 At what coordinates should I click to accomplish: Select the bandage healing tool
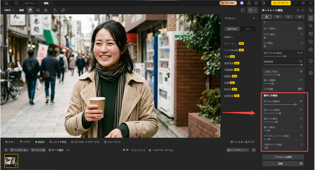[x=63, y=10]
